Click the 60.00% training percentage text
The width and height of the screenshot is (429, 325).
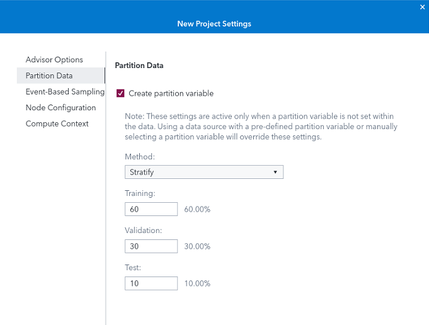(x=197, y=209)
